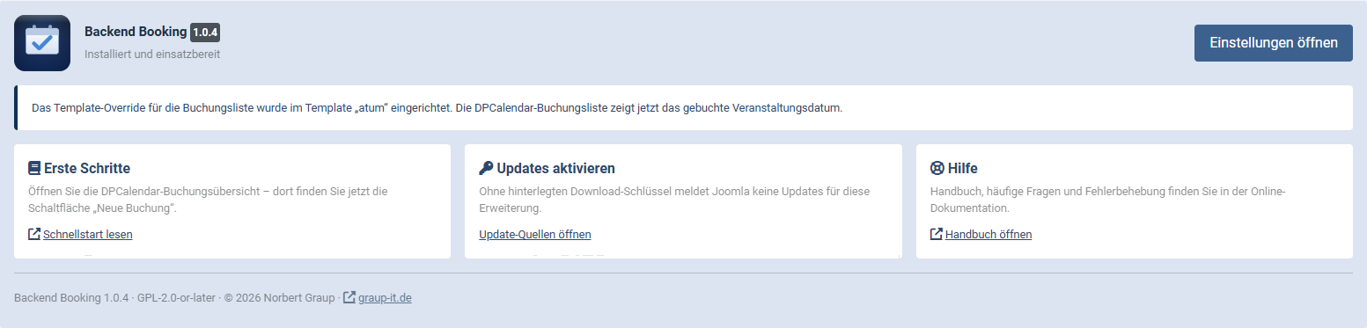Click external-link icon before graup-it.de

pos(349,297)
